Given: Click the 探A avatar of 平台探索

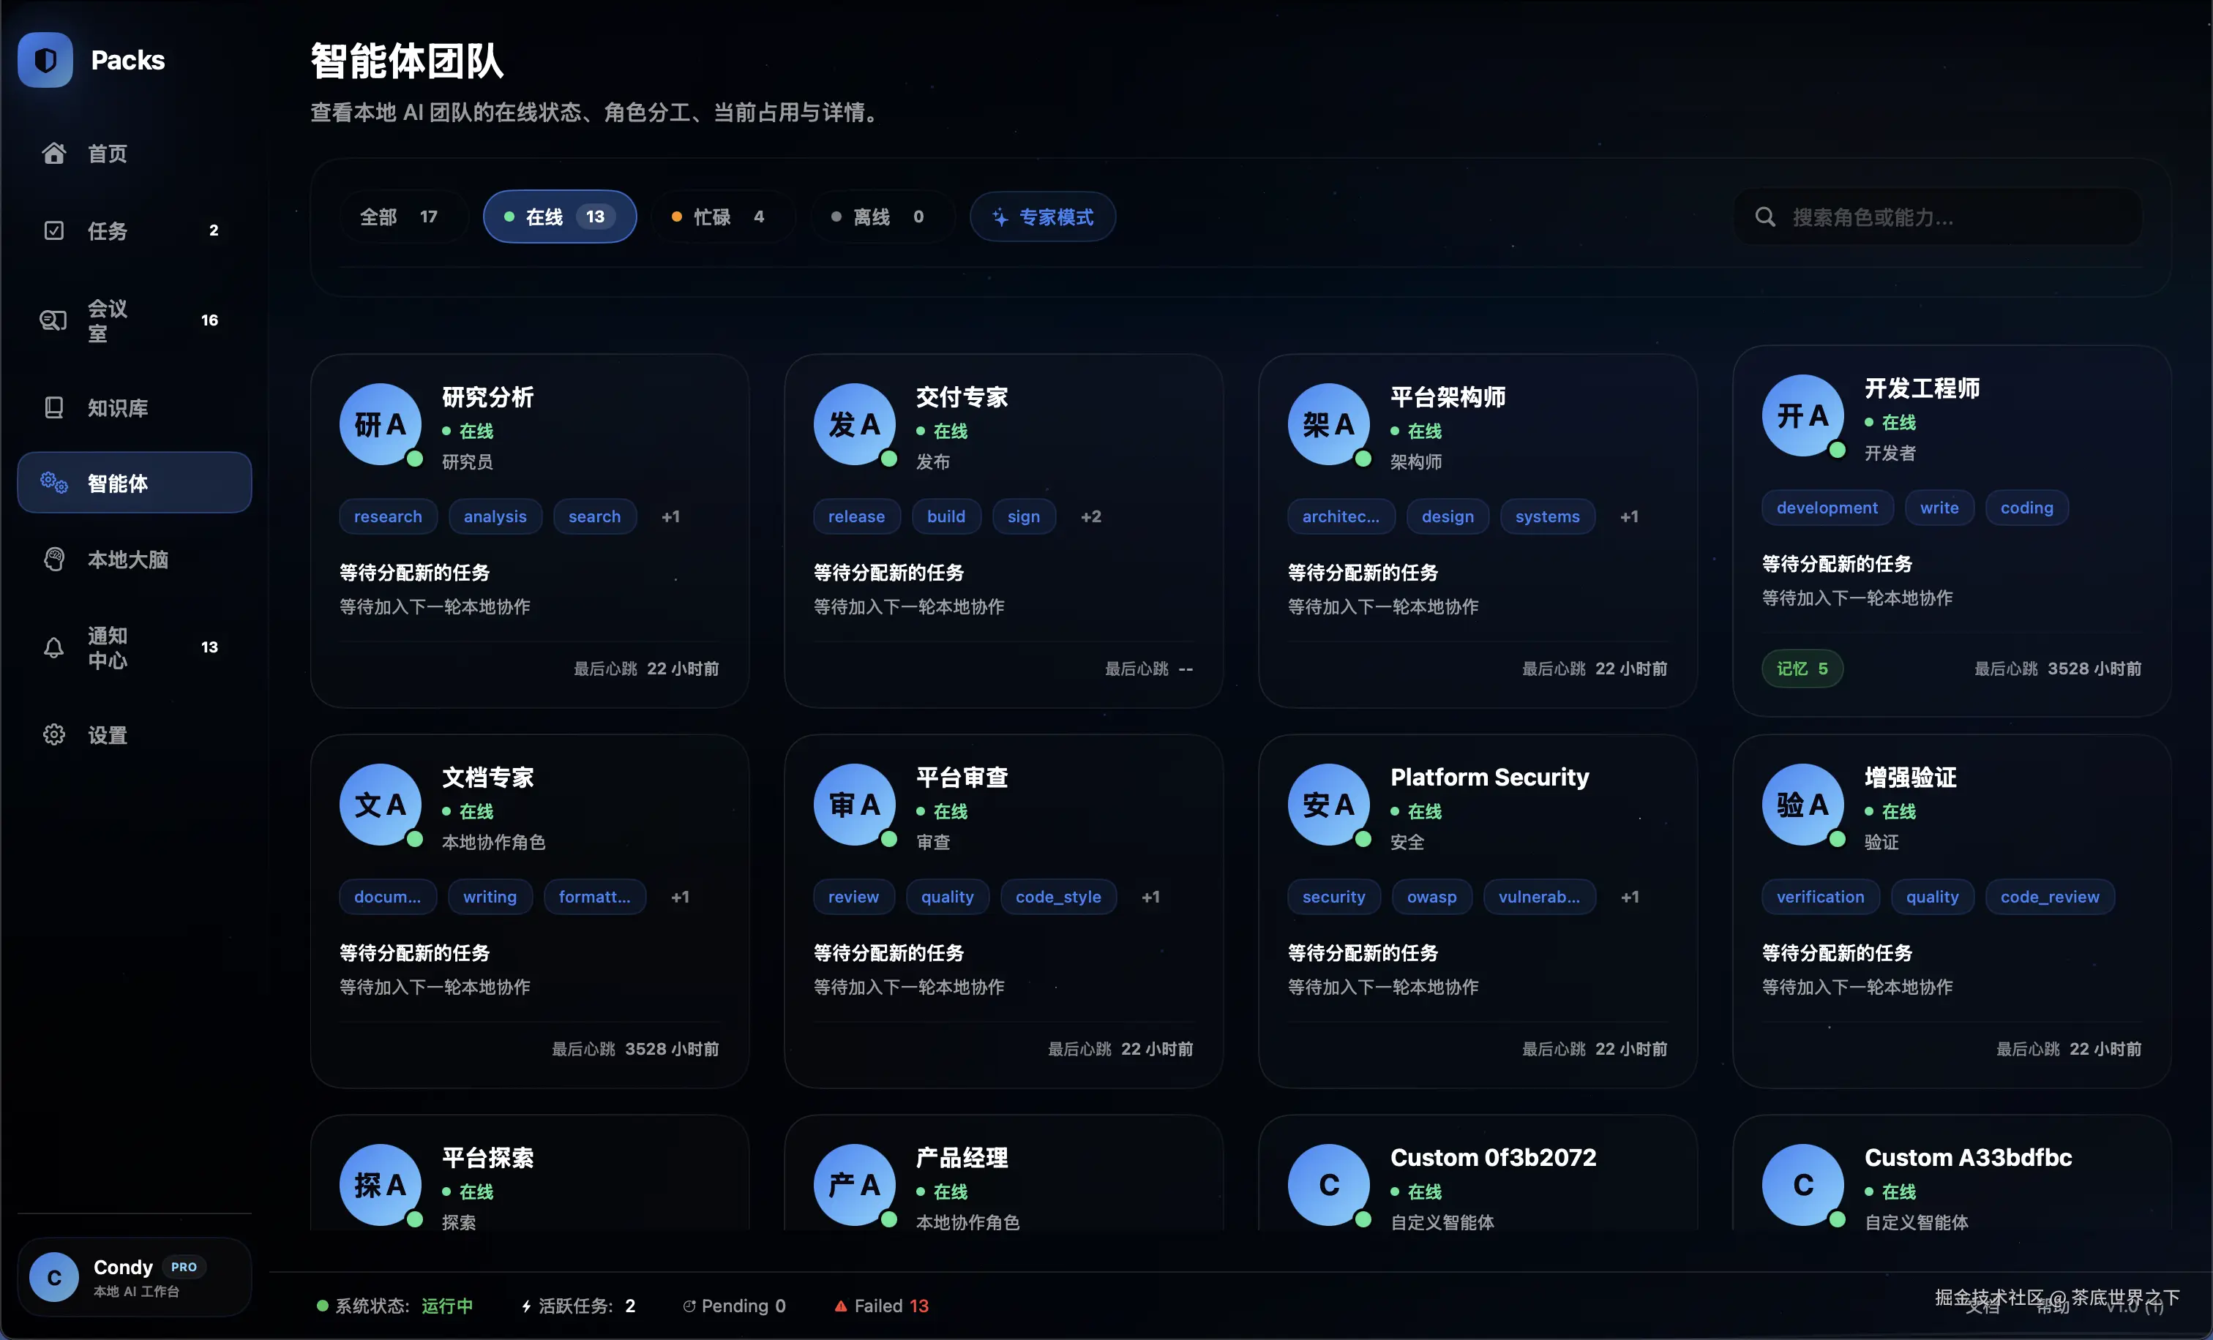Looking at the screenshot, I should tap(380, 1185).
